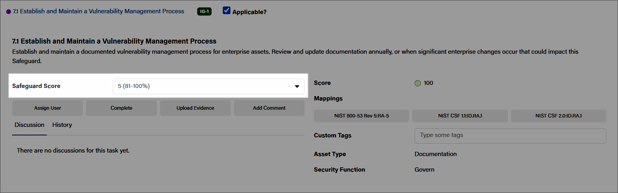Open the Safeguard Score dropdown
The height and width of the screenshot is (193, 618).
(208, 86)
